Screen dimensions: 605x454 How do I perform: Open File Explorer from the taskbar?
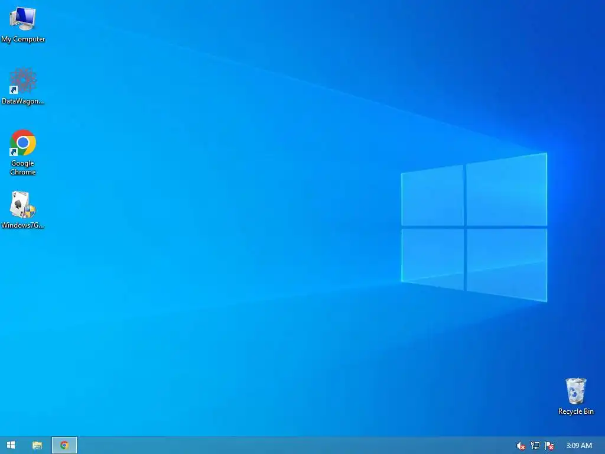coord(37,445)
